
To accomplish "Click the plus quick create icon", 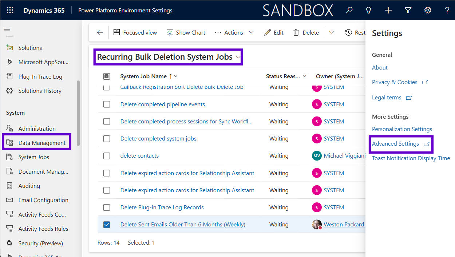I will 388,10.
